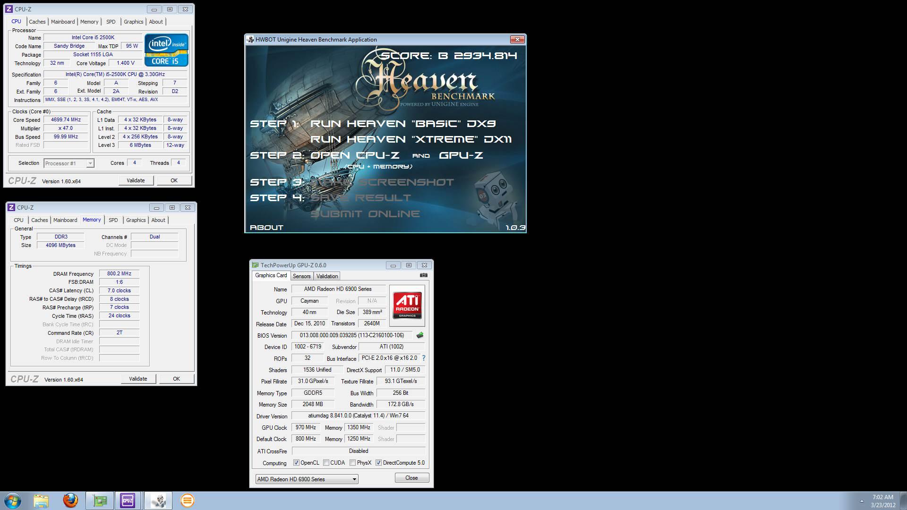Image resolution: width=907 pixels, height=510 pixels.
Task: Click the ATI Radeon logo in GPU-Z
Action: coord(407,306)
